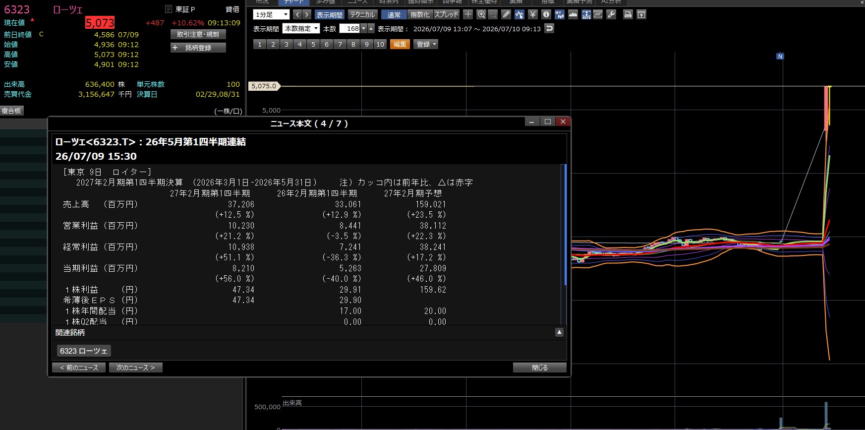Click 売上高 value 37,206
This screenshot has height=430, width=865.
pyautogui.click(x=241, y=204)
